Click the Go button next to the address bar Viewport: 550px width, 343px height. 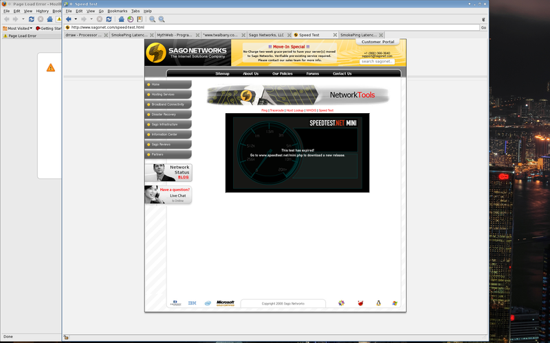(484, 27)
